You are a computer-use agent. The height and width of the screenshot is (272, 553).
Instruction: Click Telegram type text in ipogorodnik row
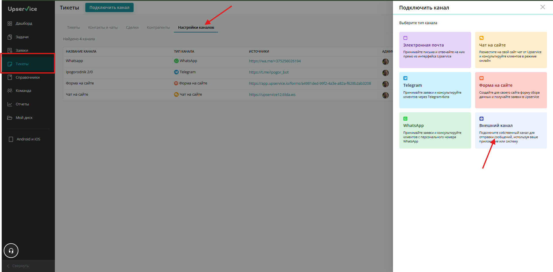pyautogui.click(x=188, y=72)
